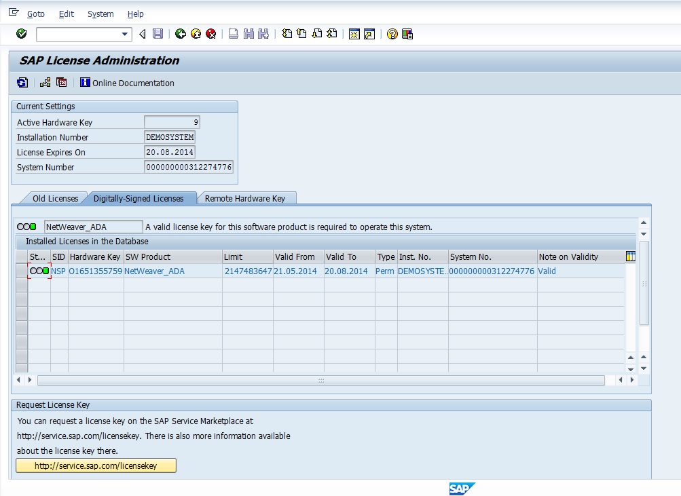Click the table configuration icon at column header end
The width and height of the screenshot is (681, 496).
click(631, 256)
